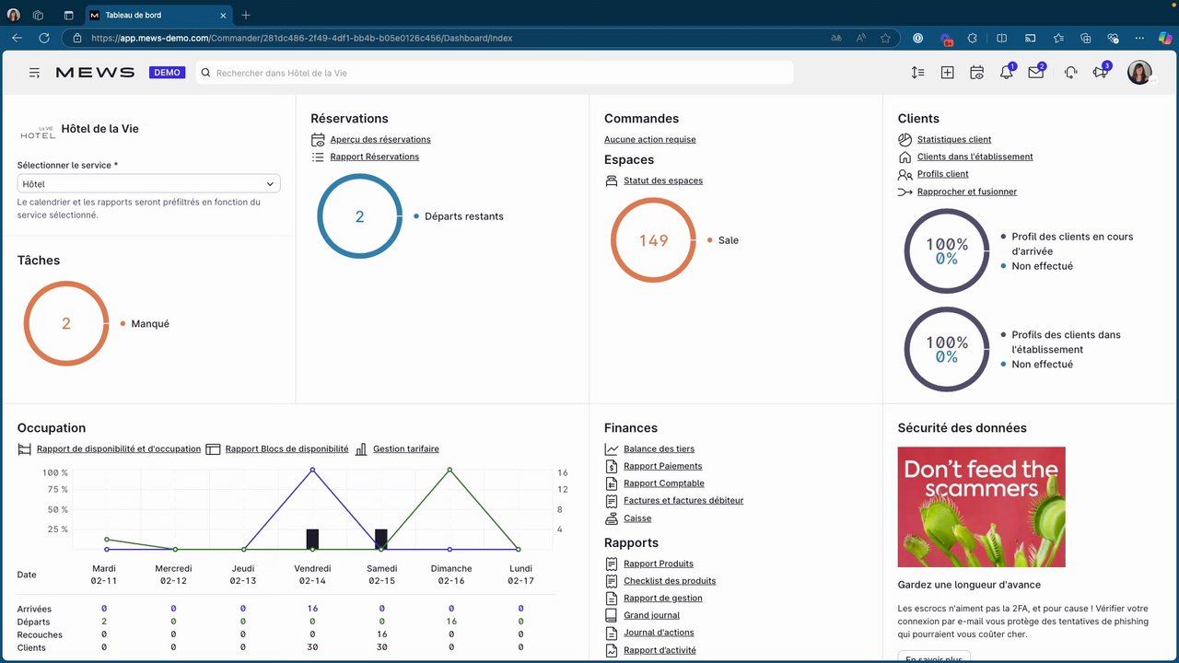Viewport: 1179px width, 663px height.
Task: Open the Rapport d'activité link
Action: pyautogui.click(x=660, y=650)
